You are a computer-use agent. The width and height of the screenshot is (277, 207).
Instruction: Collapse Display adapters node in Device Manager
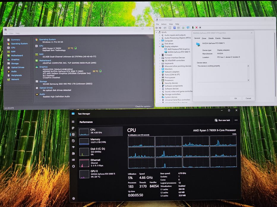click(x=160, y=46)
